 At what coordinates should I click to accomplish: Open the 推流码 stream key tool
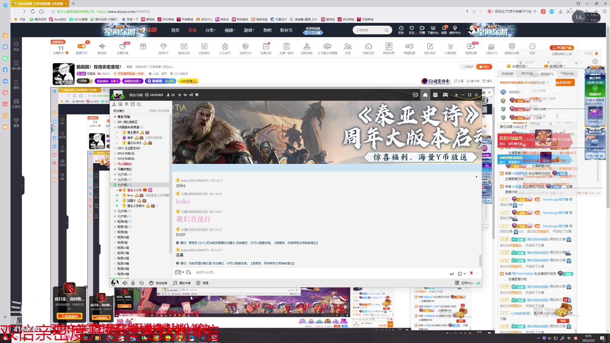pos(102,46)
